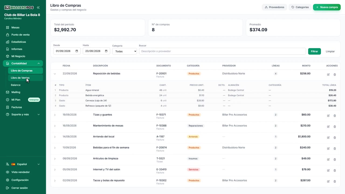The width and height of the screenshot is (345, 194).
Task: Open the calendar picker in the Hasta field
Action: pos(106,51)
